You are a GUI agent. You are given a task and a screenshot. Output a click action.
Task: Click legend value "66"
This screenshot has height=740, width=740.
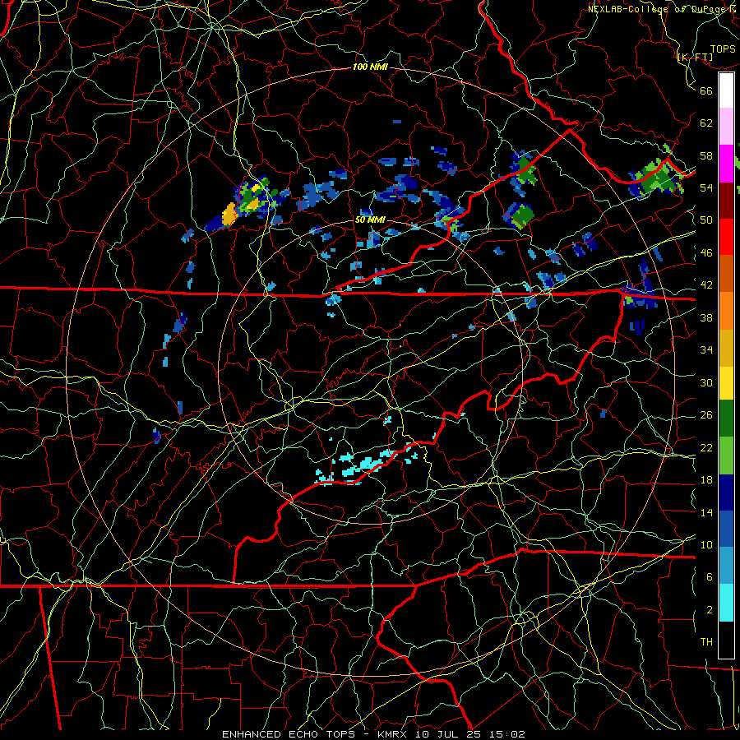point(706,91)
